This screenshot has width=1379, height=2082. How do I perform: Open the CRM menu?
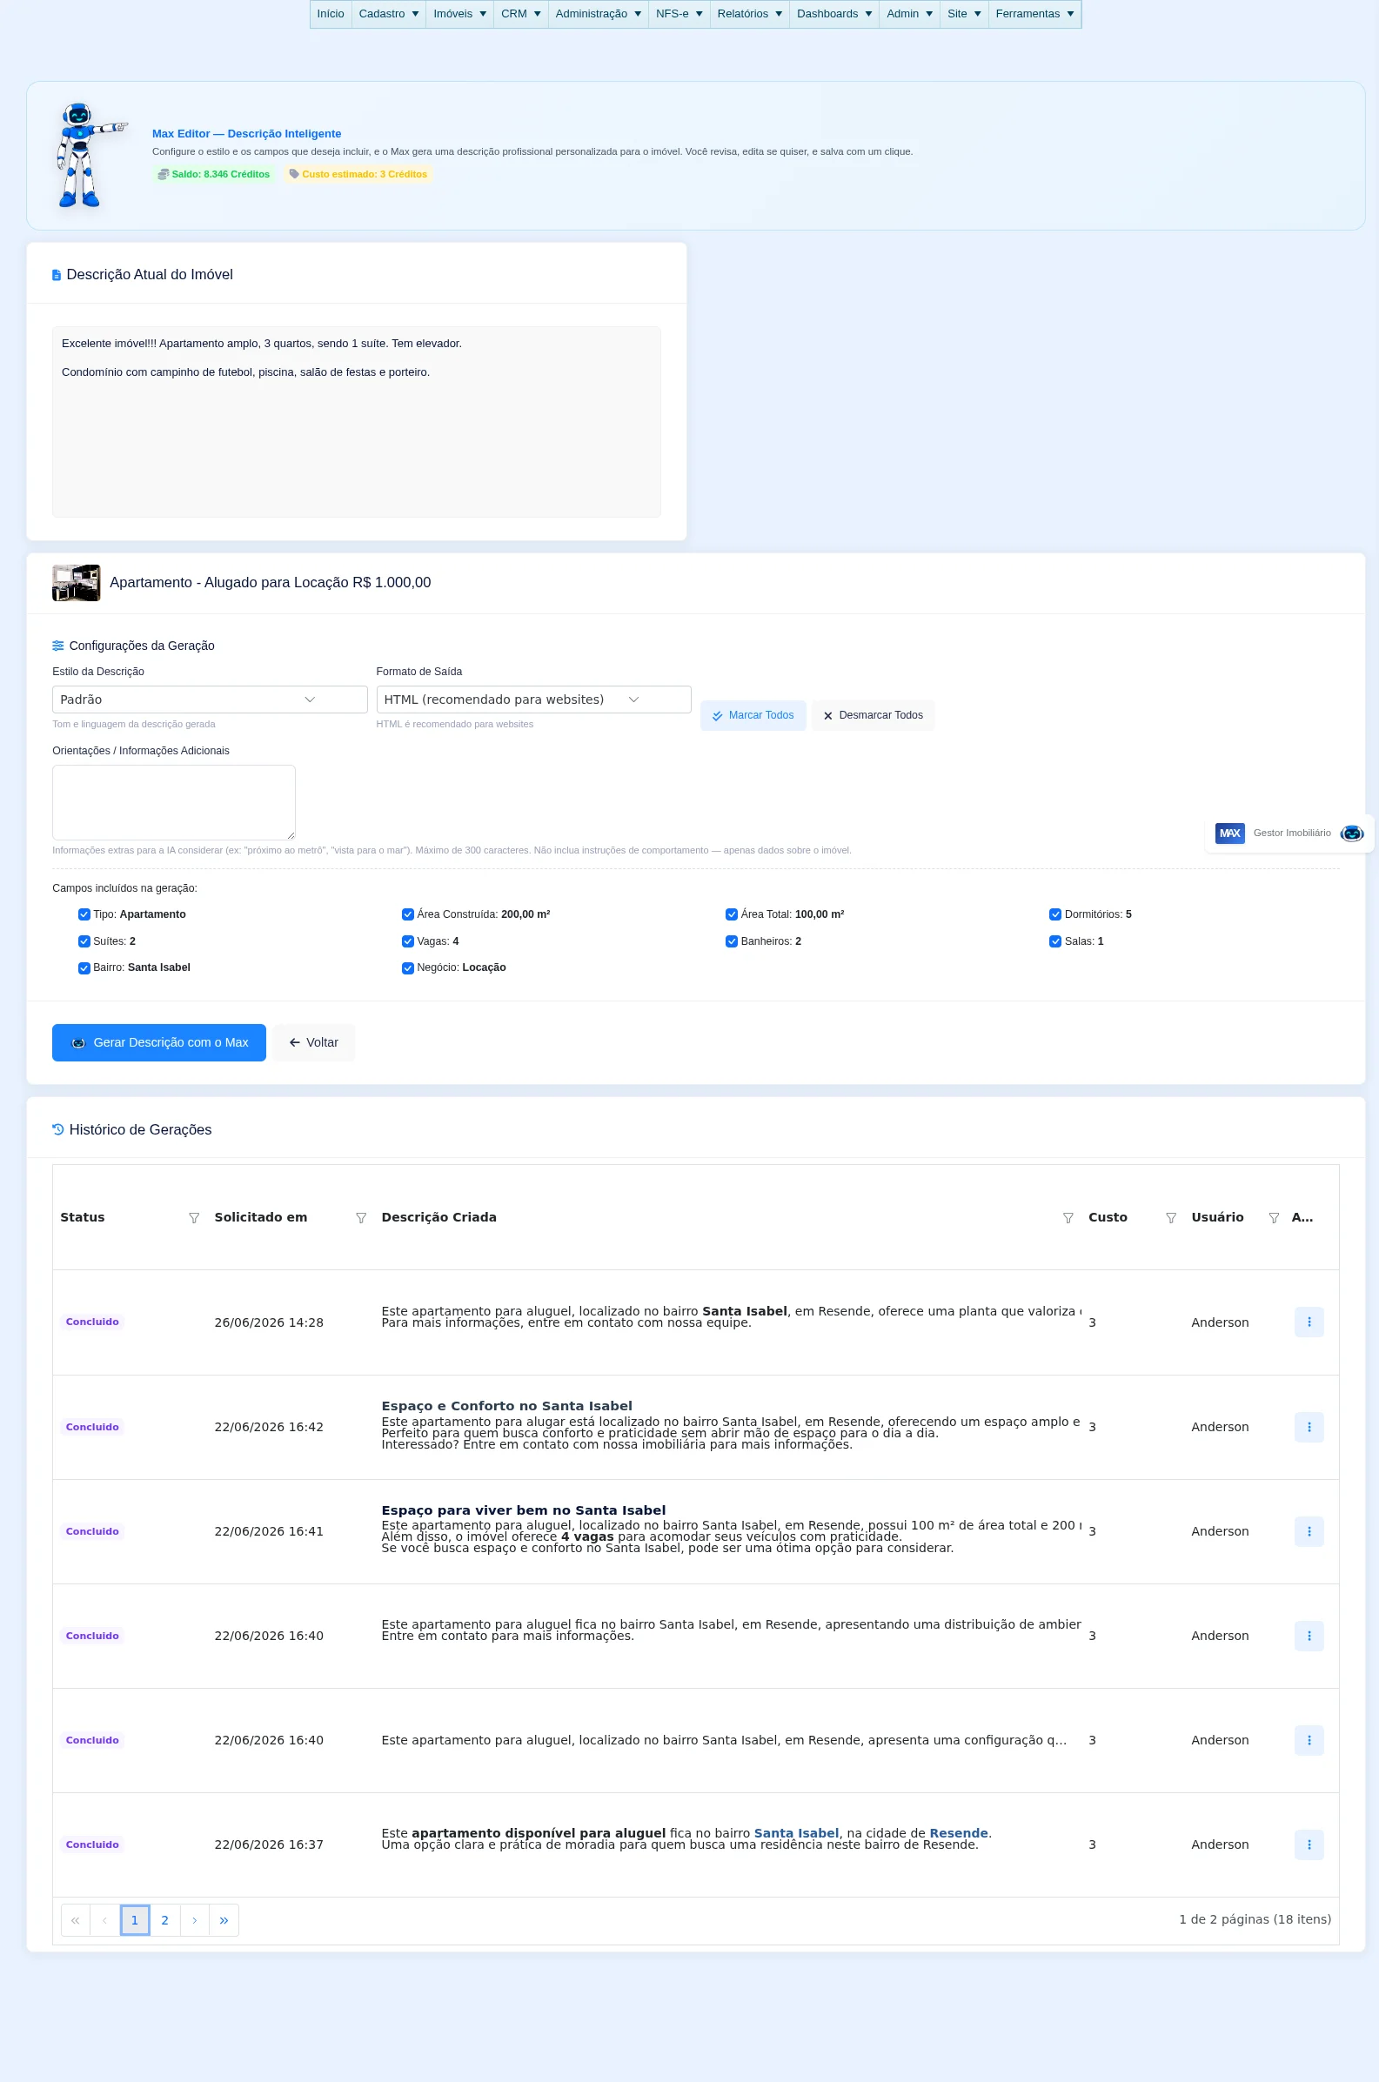[520, 14]
